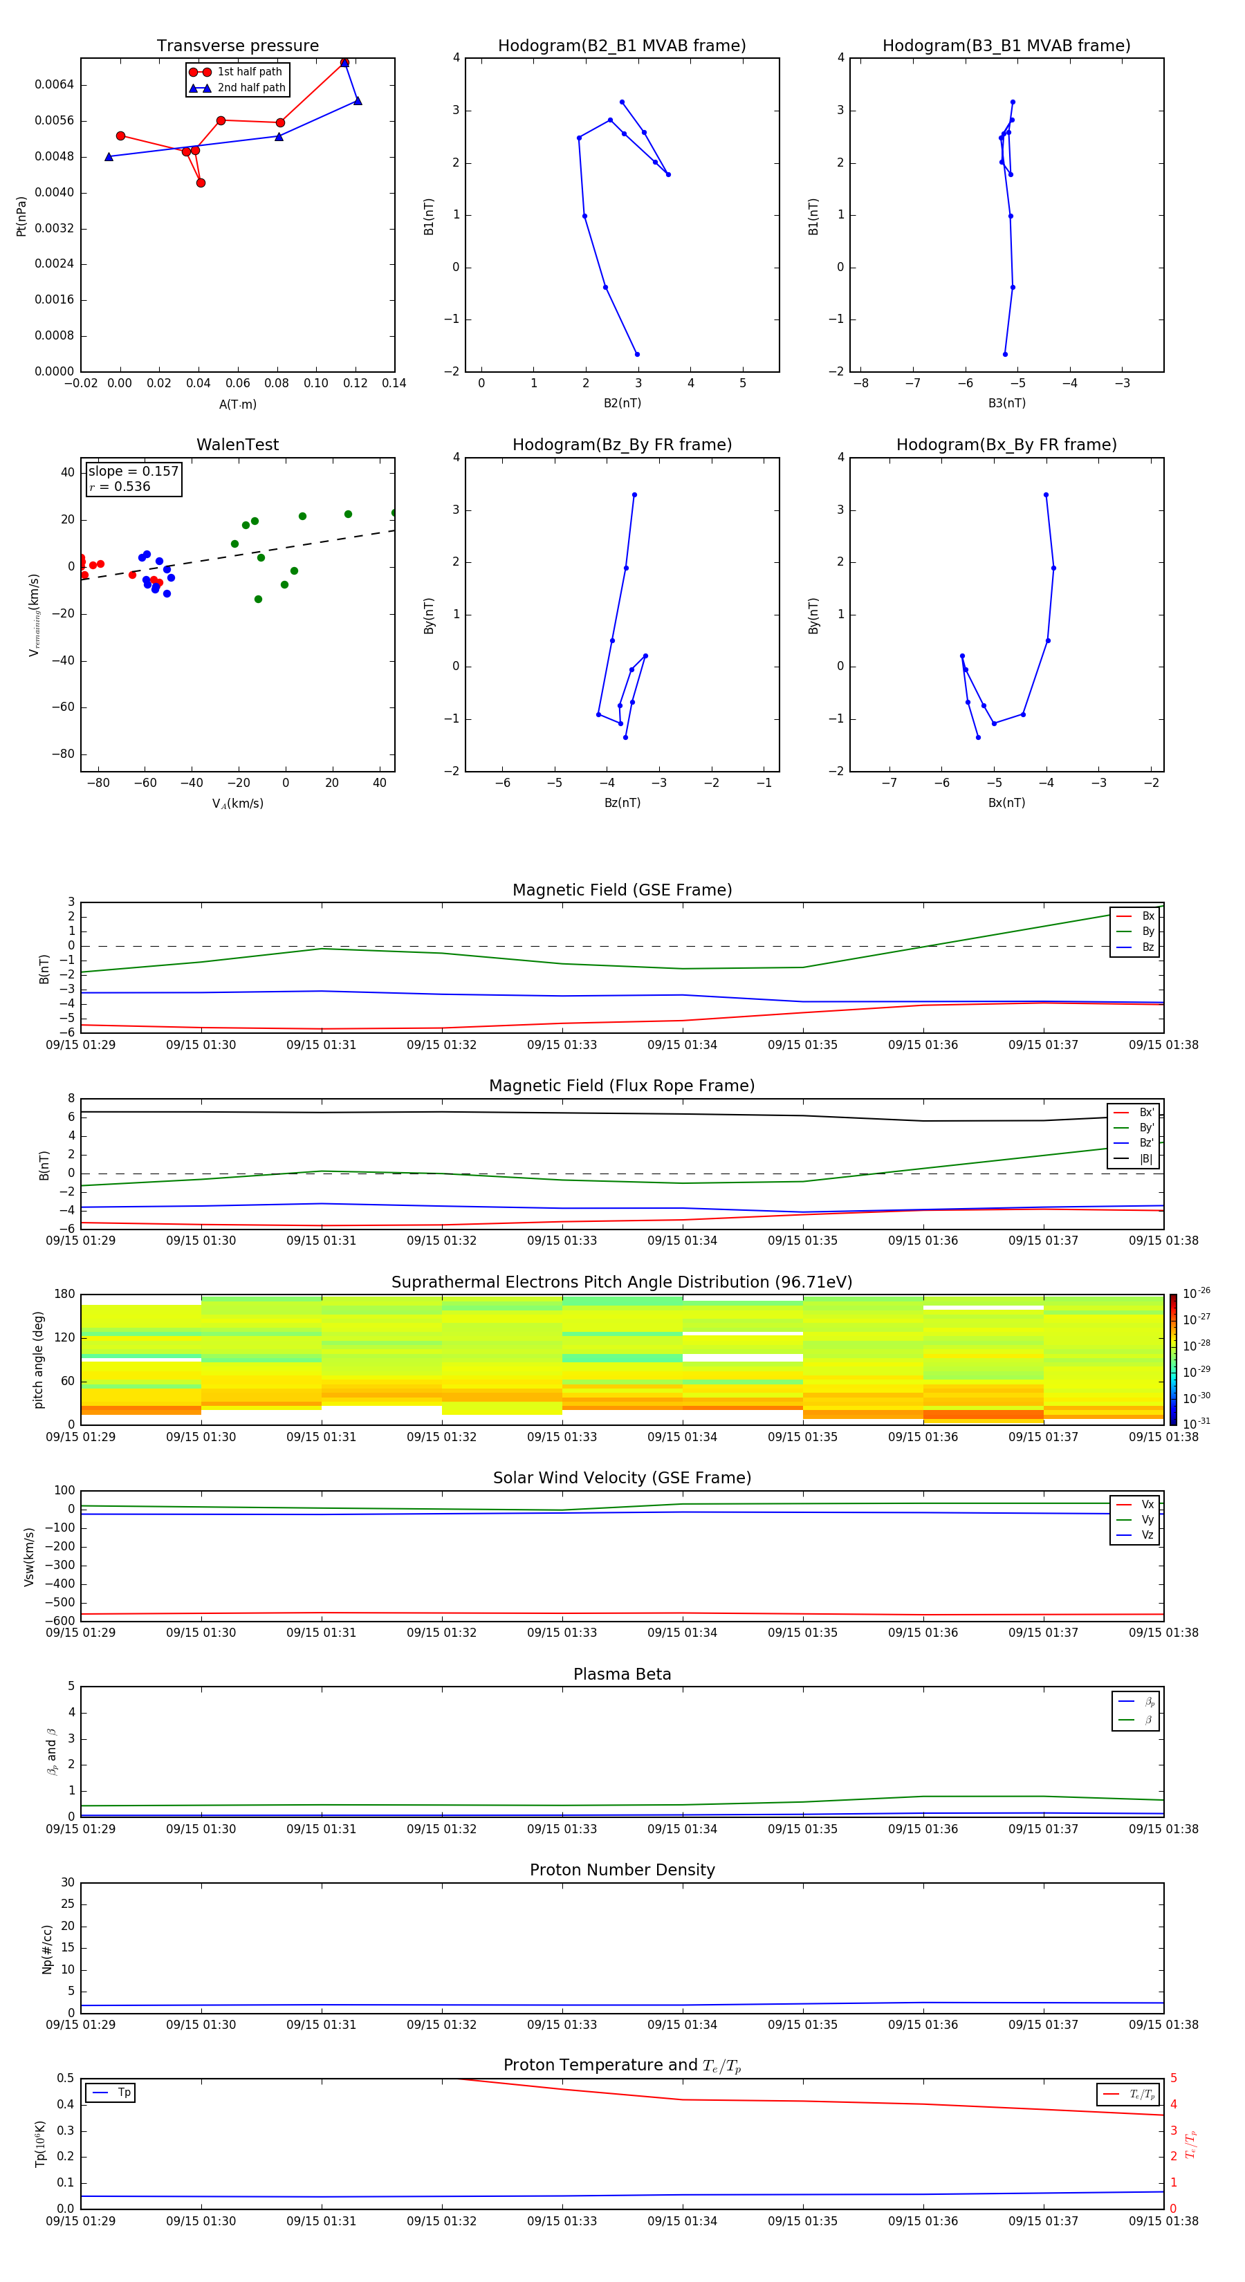Click the 'Vz' legend entry in velocity plot

pos(1135,1535)
